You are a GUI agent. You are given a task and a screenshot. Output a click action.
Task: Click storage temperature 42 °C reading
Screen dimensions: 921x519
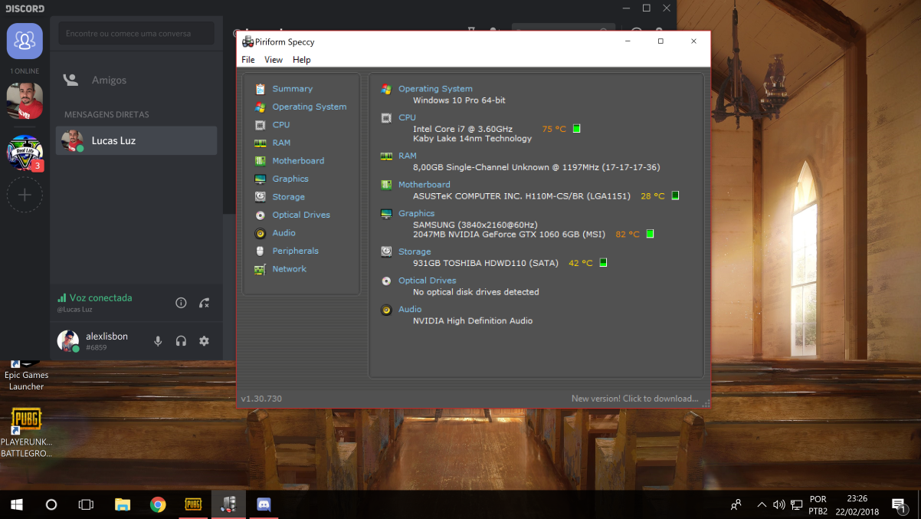(581, 263)
